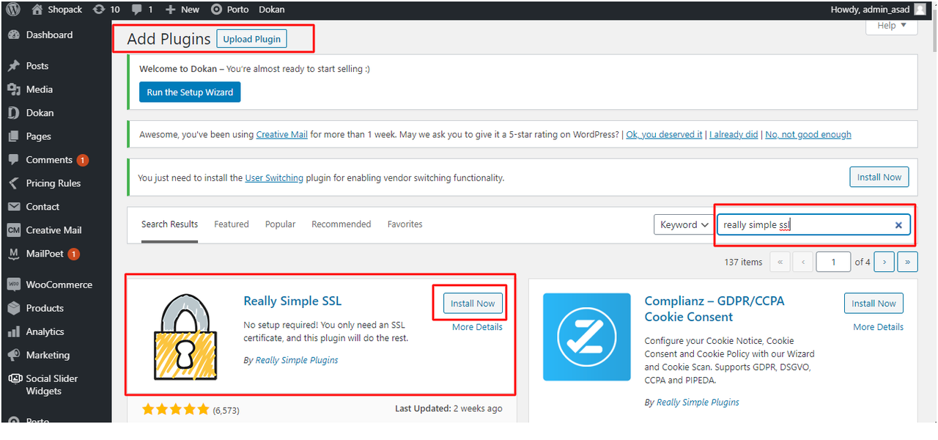Open the Pricing Rules icon in sidebar

point(14,183)
